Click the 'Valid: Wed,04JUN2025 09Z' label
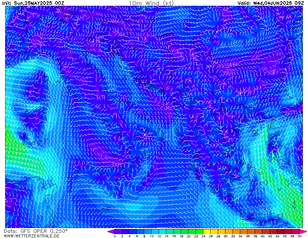Screen dimensions: 308x238 (270, 3)
